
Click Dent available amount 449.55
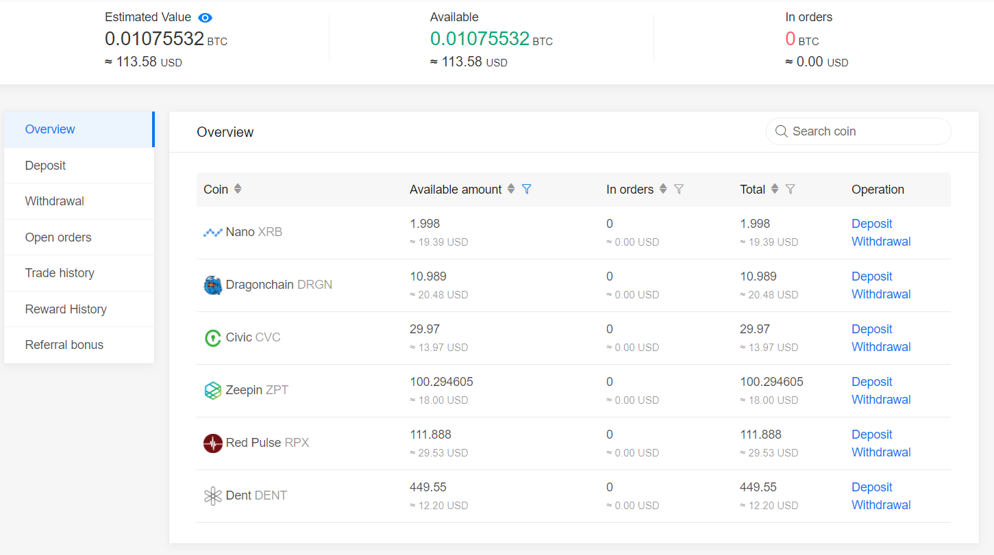(428, 487)
